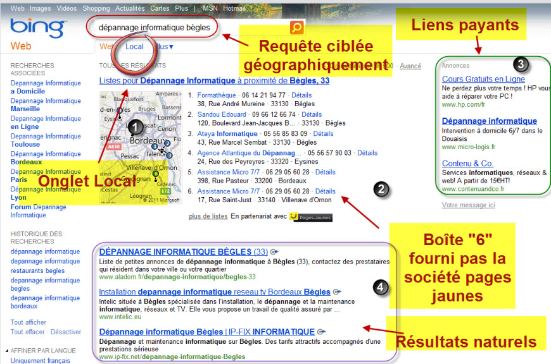Image resolution: width=551 pixels, height=364 pixels.
Task: Click the arrow icon next to IP-FIX INFORMATIQUE result
Action: (x=321, y=332)
